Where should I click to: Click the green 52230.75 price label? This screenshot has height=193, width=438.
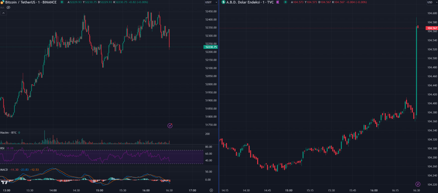click(x=211, y=47)
